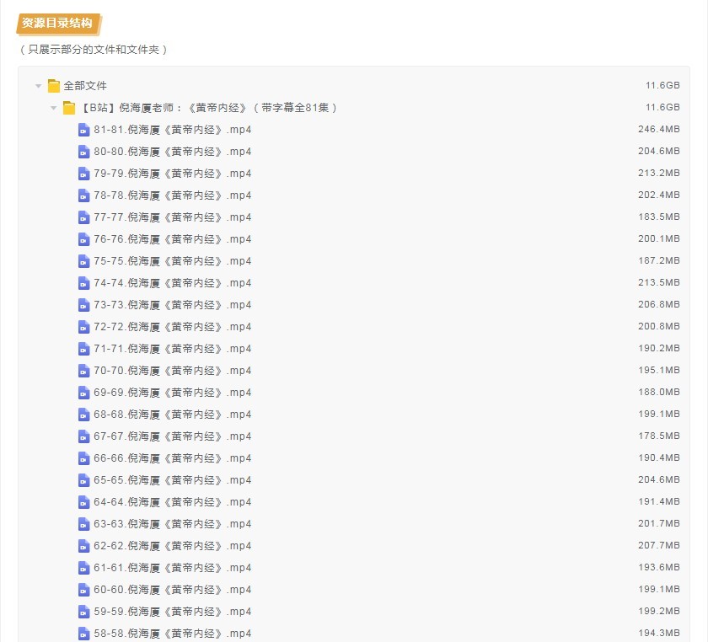Click video icon of 67-67.倪海厦 file
The image size is (708, 642).
pos(84,436)
